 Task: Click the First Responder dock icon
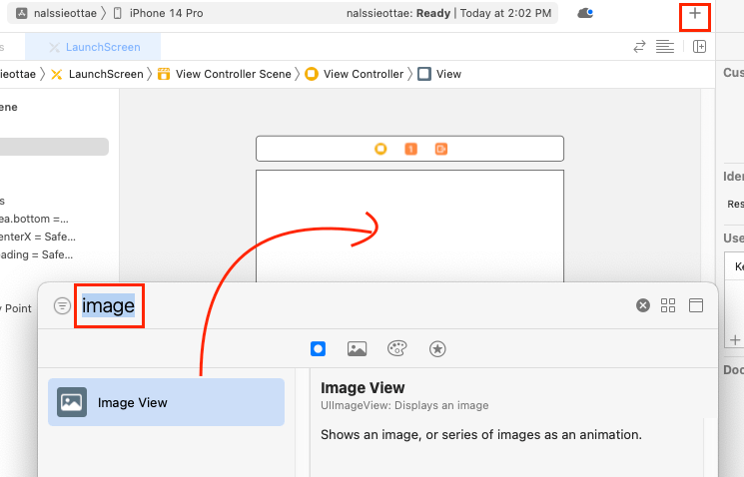pyautogui.click(x=410, y=149)
